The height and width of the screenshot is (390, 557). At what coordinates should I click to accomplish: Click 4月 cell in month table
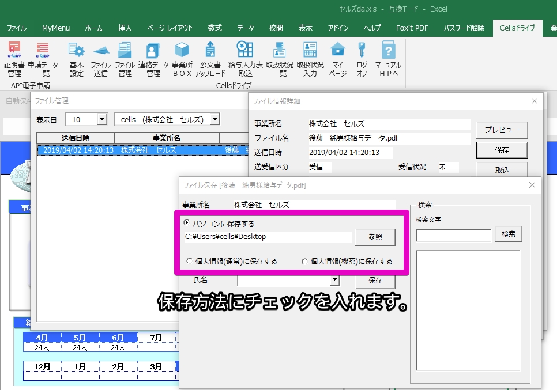pyautogui.click(x=42, y=338)
